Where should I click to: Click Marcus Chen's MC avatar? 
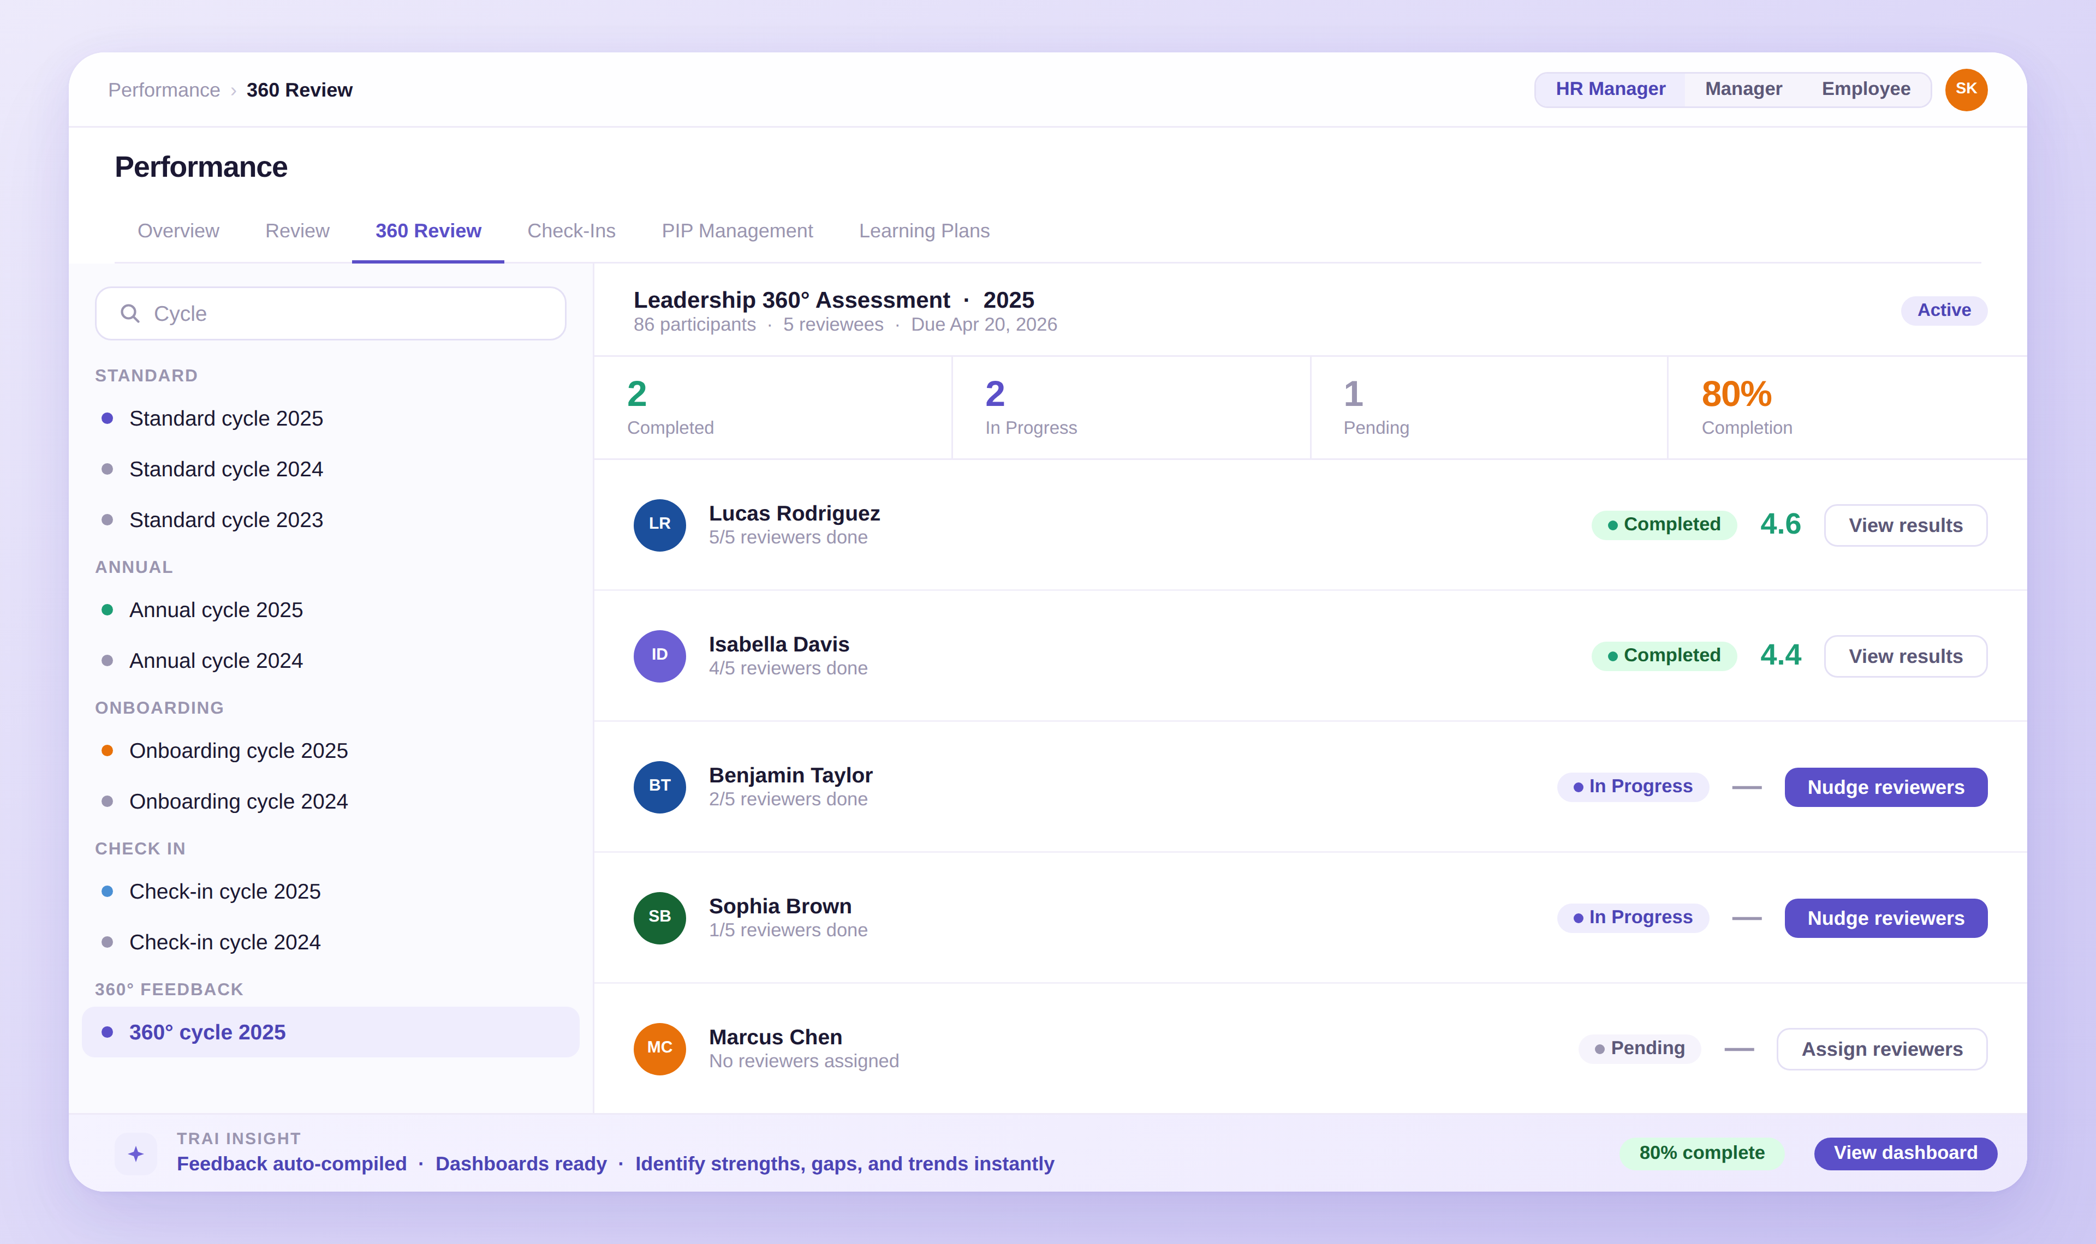[659, 1048]
